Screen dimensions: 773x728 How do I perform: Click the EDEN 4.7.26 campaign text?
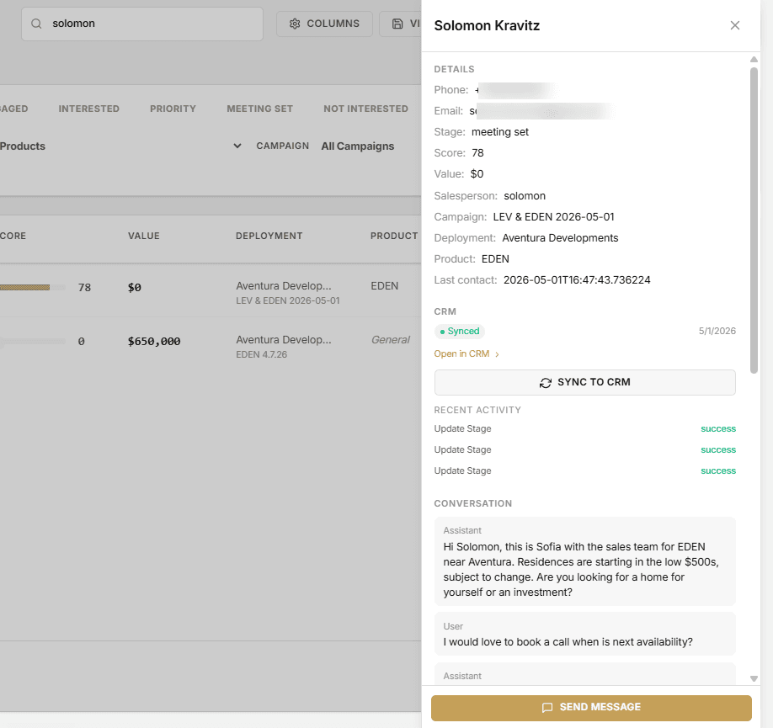click(261, 354)
